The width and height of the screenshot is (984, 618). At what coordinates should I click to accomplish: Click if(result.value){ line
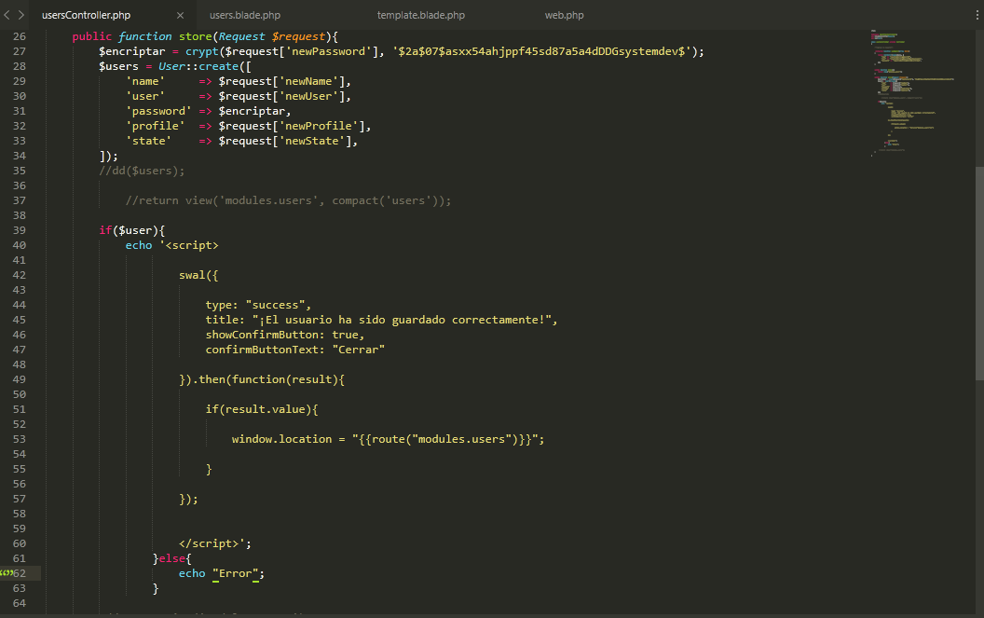[262, 409]
